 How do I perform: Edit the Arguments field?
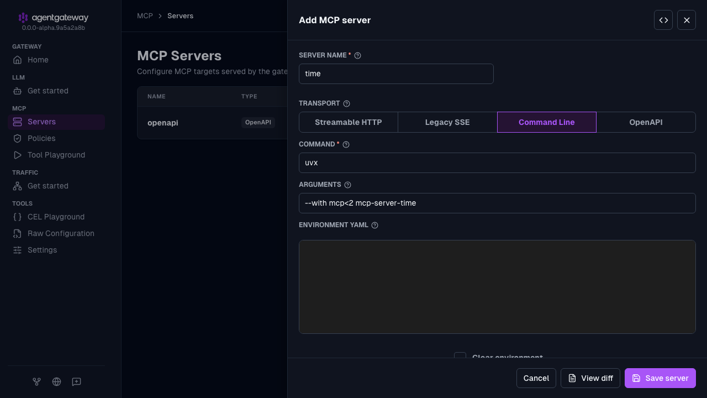tap(497, 203)
